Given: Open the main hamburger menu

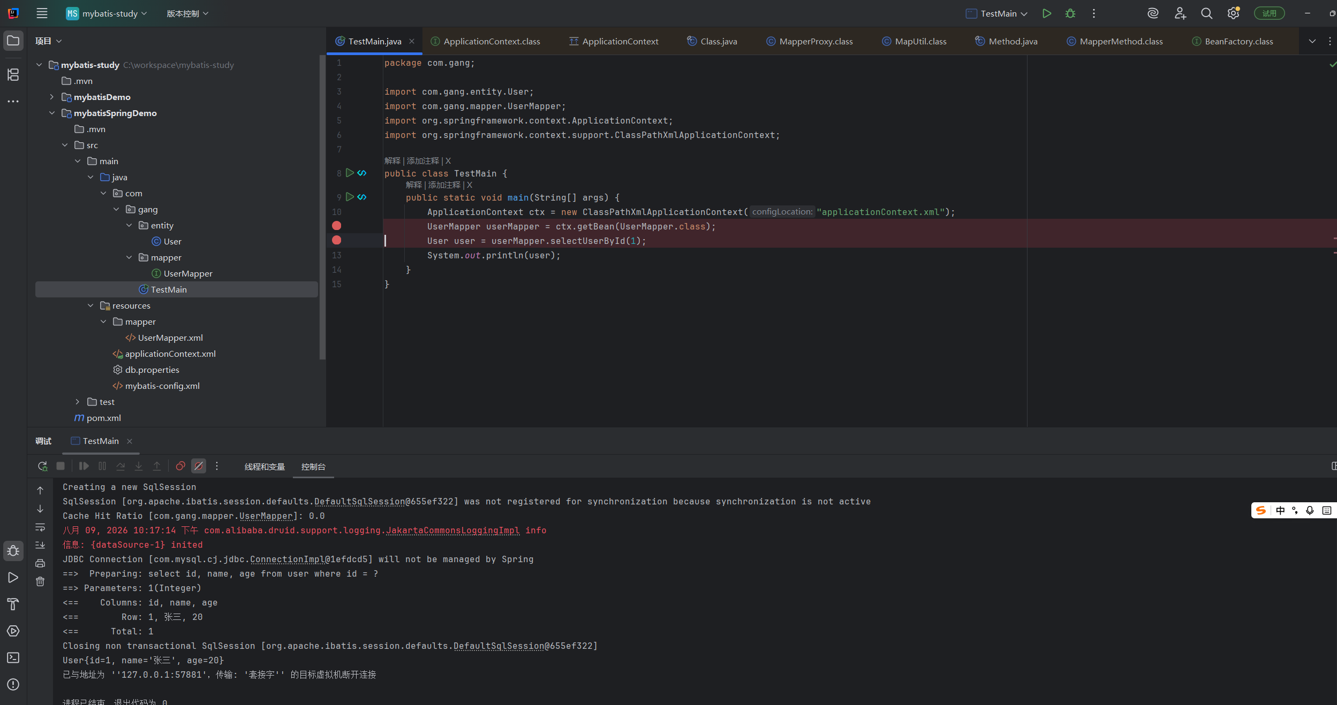Looking at the screenshot, I should pyautogui.click(x=42, y=13).
